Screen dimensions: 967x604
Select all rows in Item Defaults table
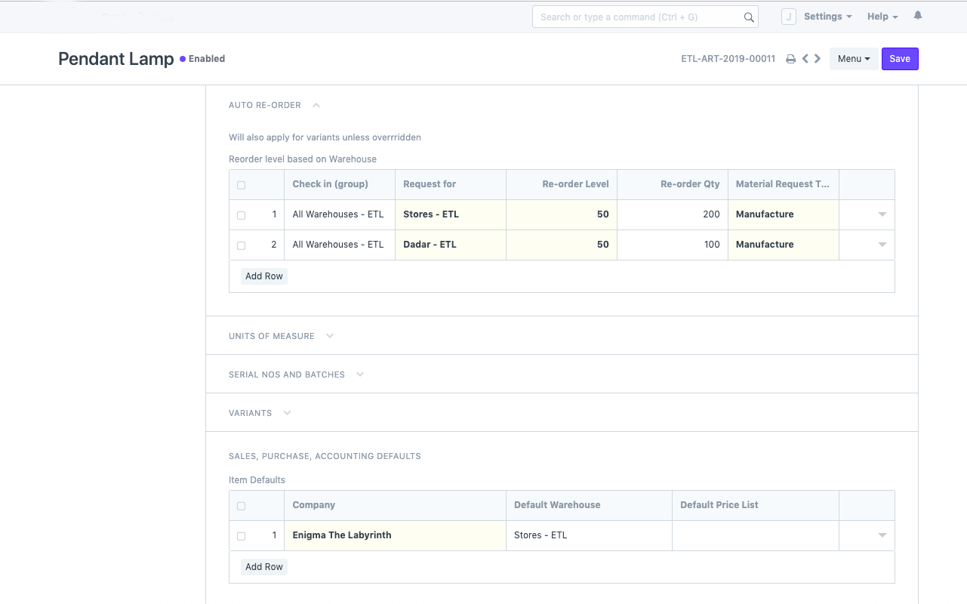242,506
